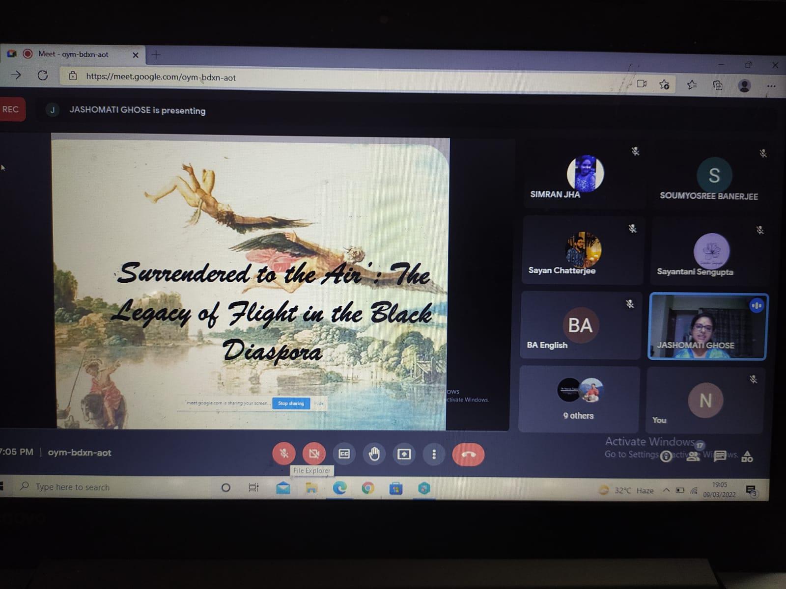This screenshot has height=589, width=786.
Task: Show the participant list showing 17 people
Action: (693, 456)
